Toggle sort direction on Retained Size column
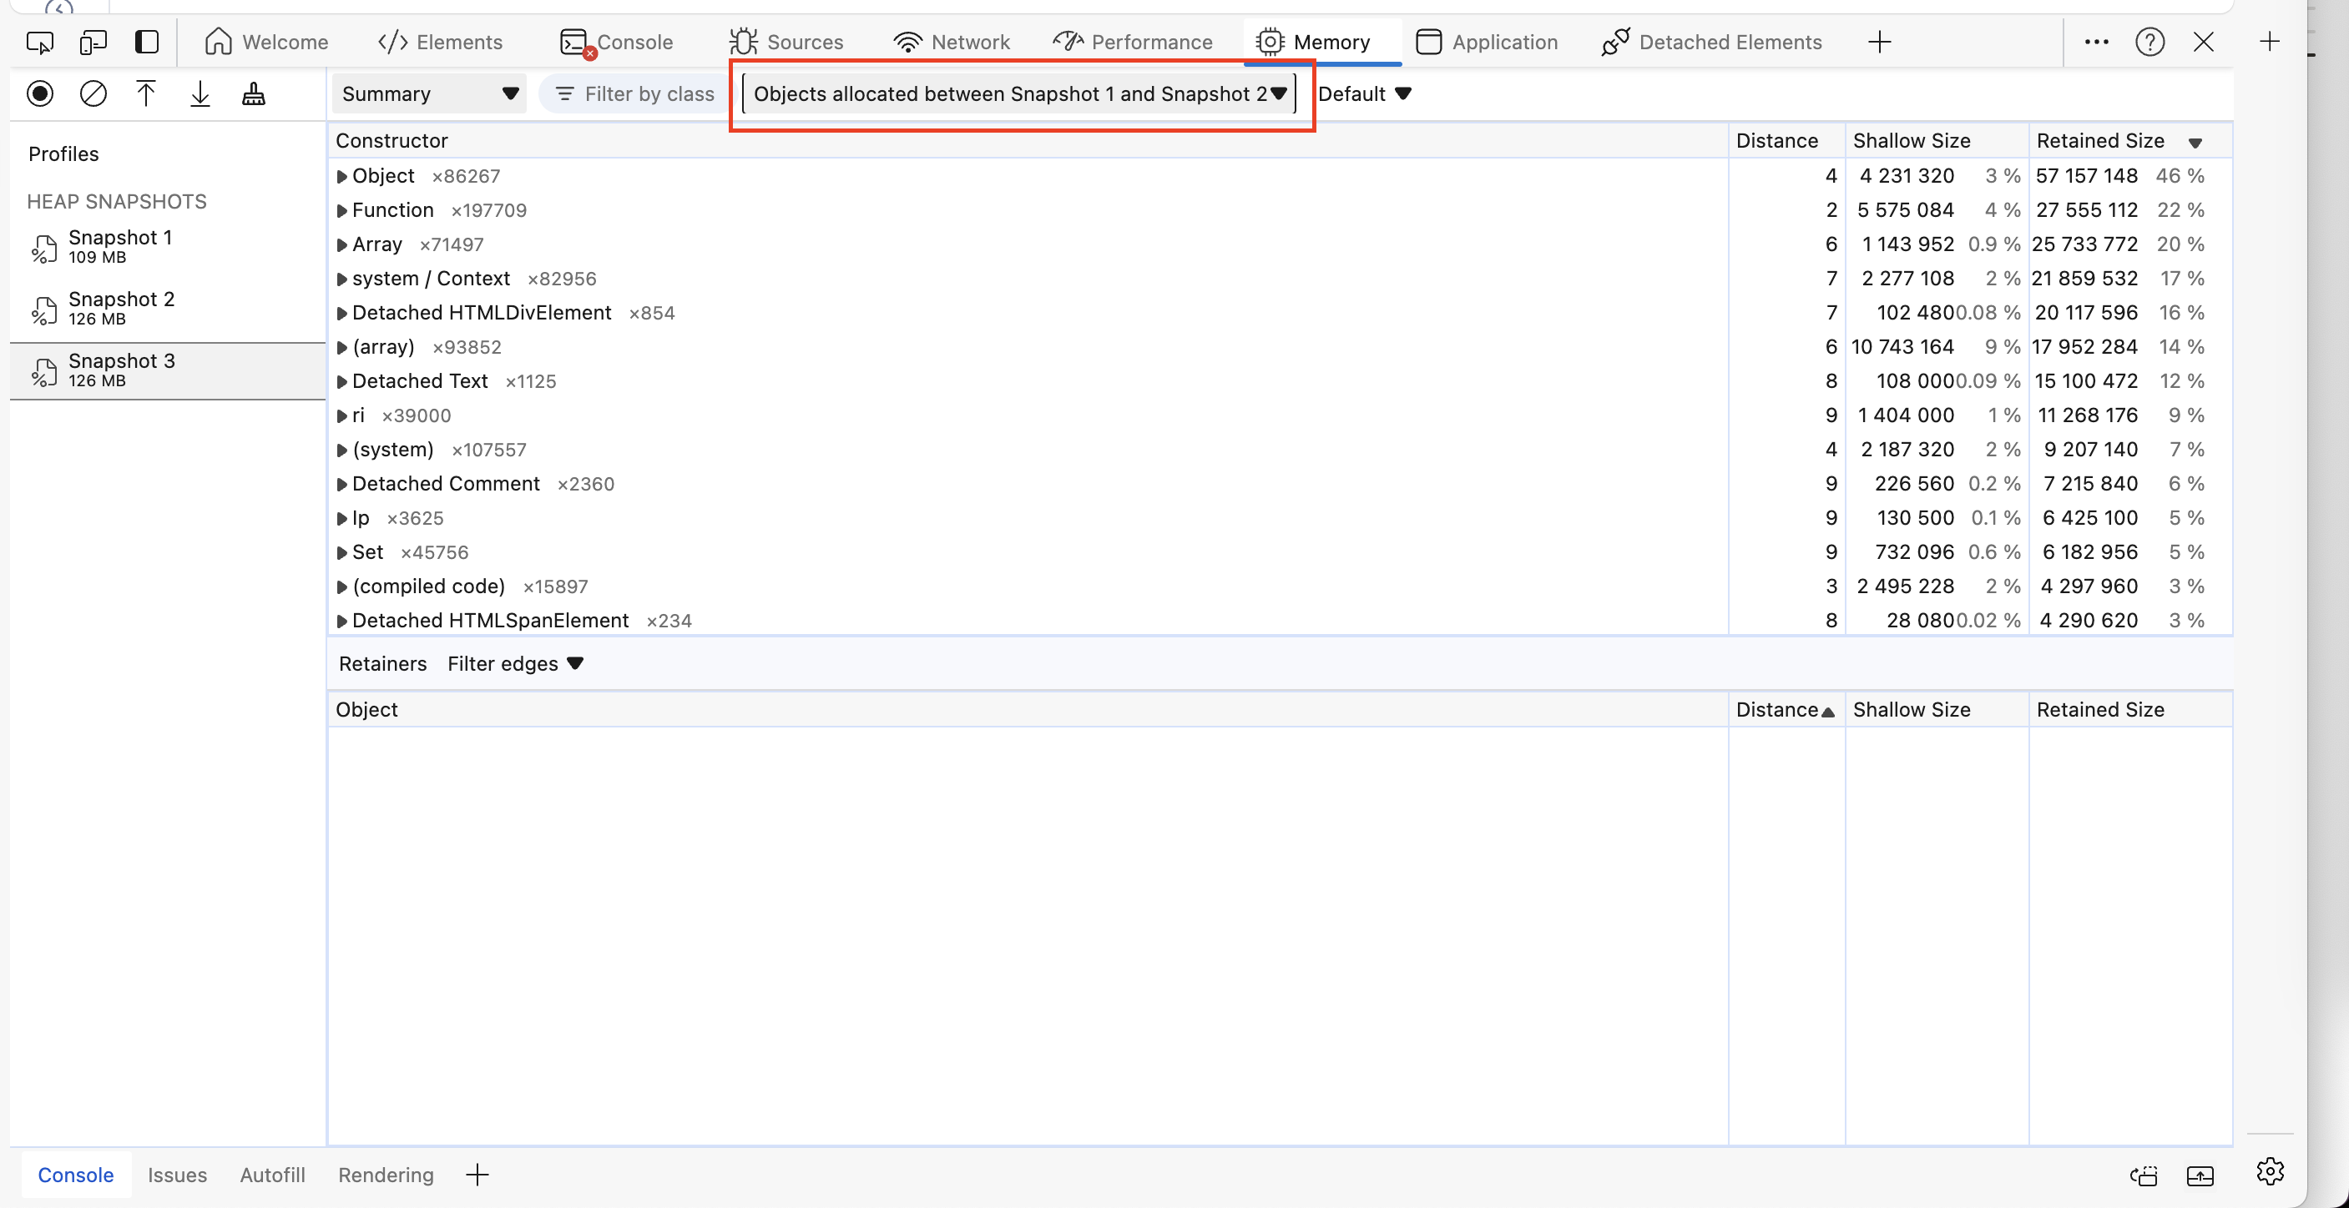This screenshot has width=2349, height=1208. point(2197,142)
